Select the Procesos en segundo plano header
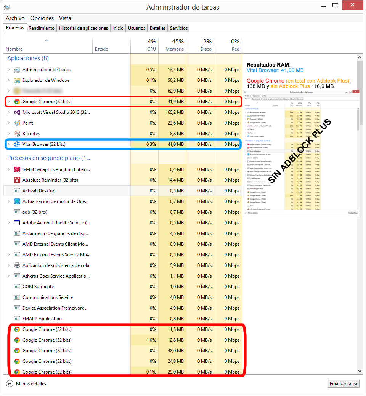 coord(49,158)
